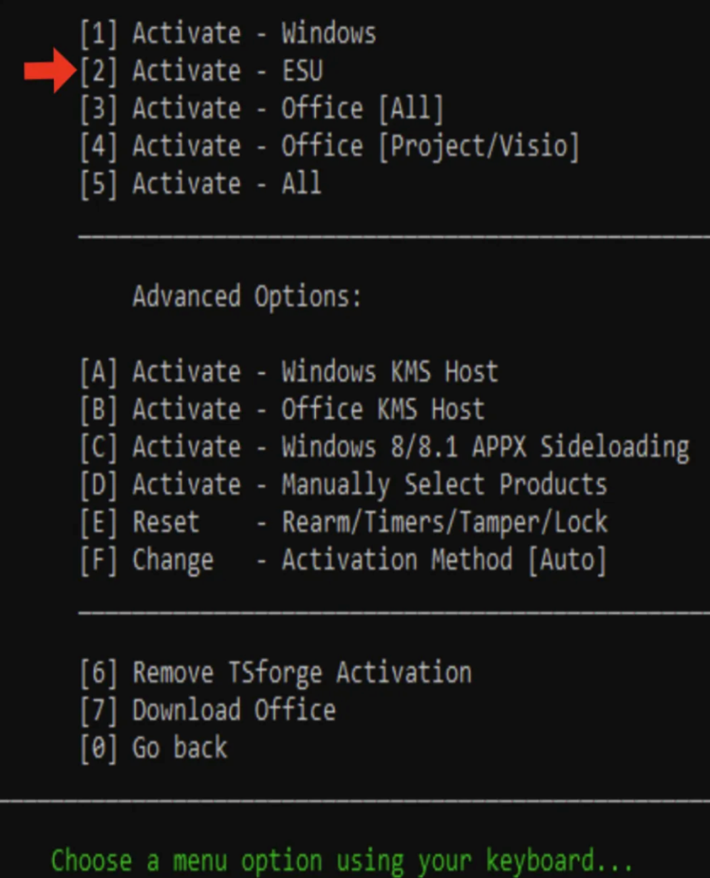The width and height of the screenshot is (710, 878).
Task: Click the divider line above the green prompt
Action: coord(355,801)
